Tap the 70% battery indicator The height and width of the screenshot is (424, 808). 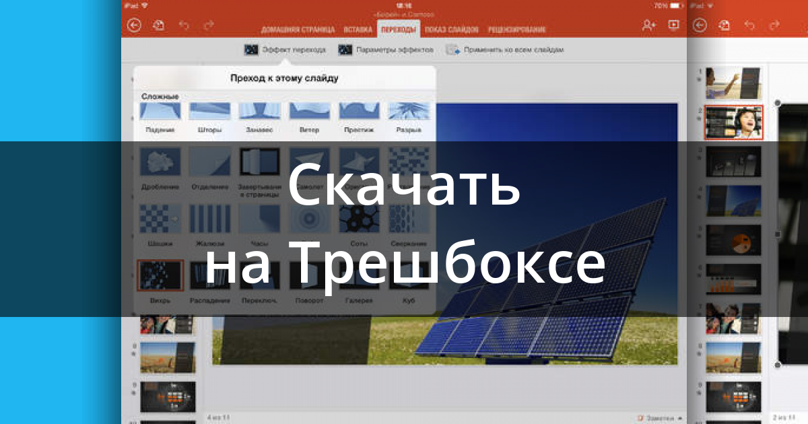point(669,5)
